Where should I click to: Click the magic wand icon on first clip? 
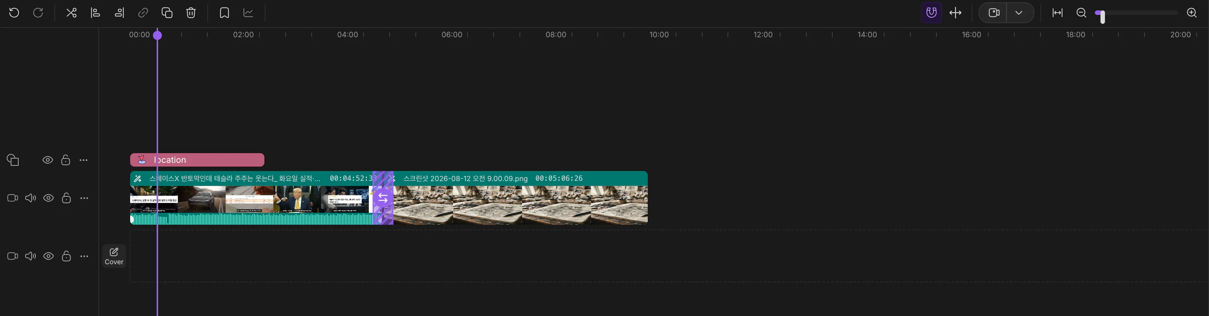(138, 178)
